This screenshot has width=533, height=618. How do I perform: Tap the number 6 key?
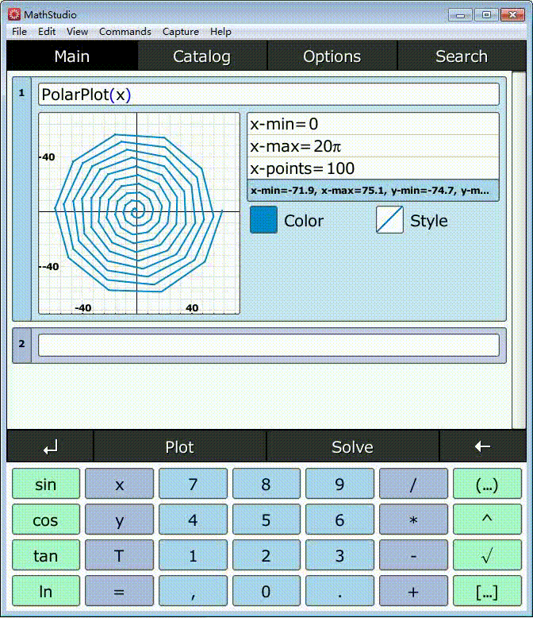click(x=339, y=520)
